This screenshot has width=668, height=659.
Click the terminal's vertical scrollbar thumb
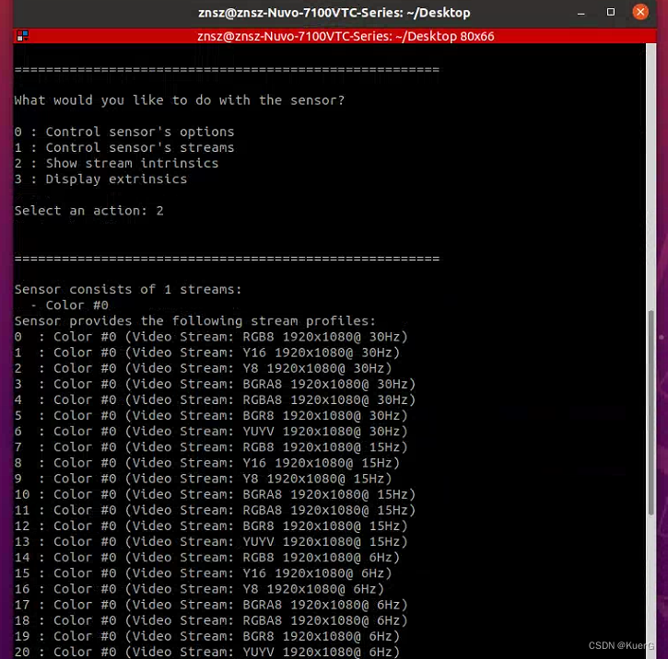(651, 412)
